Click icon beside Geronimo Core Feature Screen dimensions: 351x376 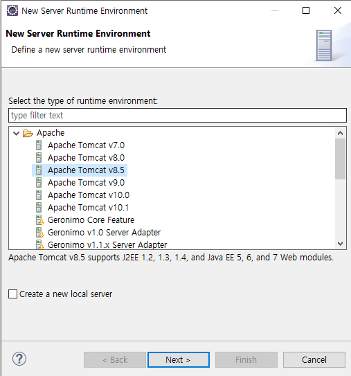click(x=39, y=220)
